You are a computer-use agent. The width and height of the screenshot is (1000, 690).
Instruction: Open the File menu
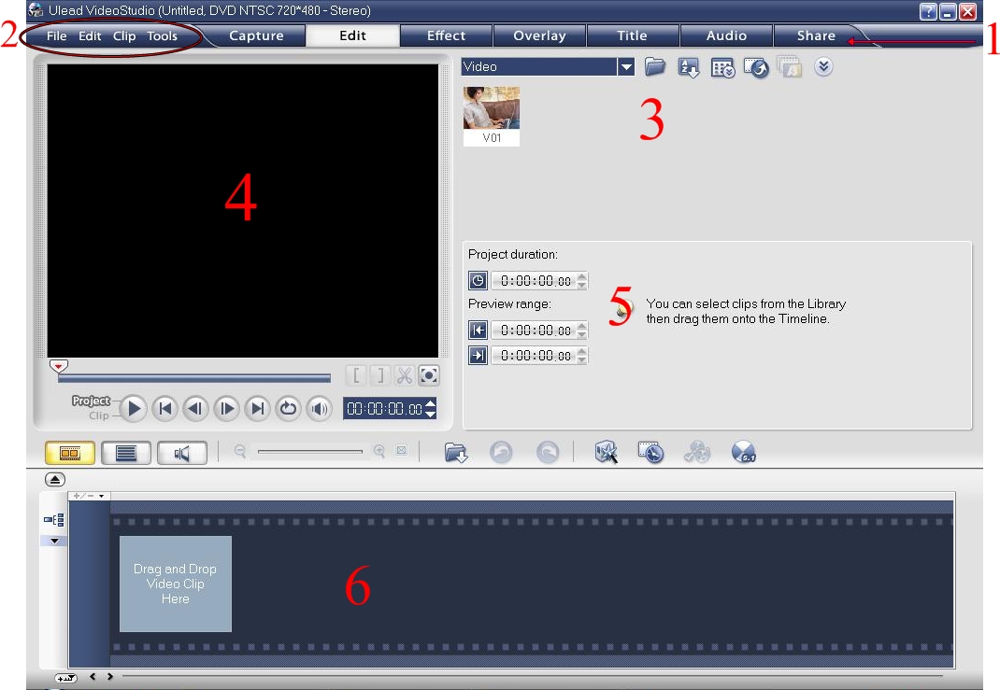(x=56, y=35)
